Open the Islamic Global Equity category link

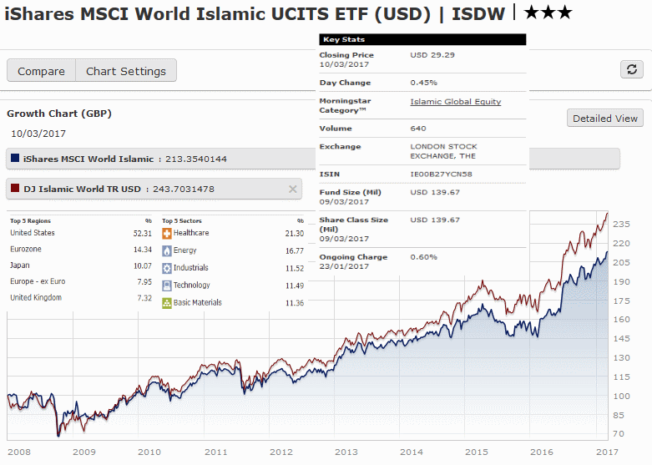coord(455,102)
